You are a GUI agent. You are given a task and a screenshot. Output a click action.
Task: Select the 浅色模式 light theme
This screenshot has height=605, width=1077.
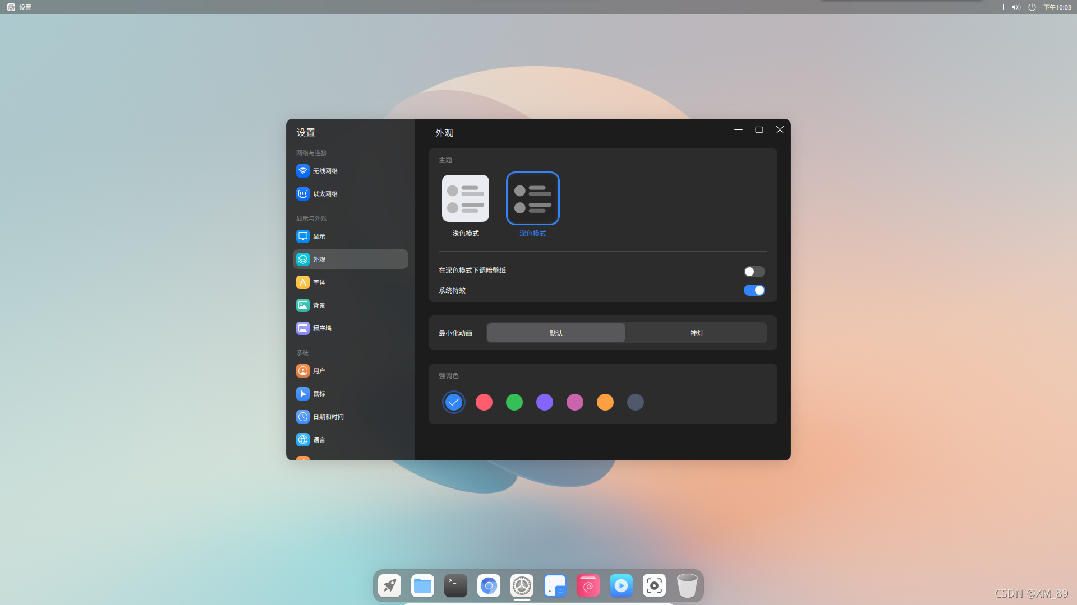pyautogui.click(x=465, y=199)
